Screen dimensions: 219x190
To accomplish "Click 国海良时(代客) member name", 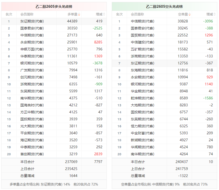I will (x=32, y=105).
